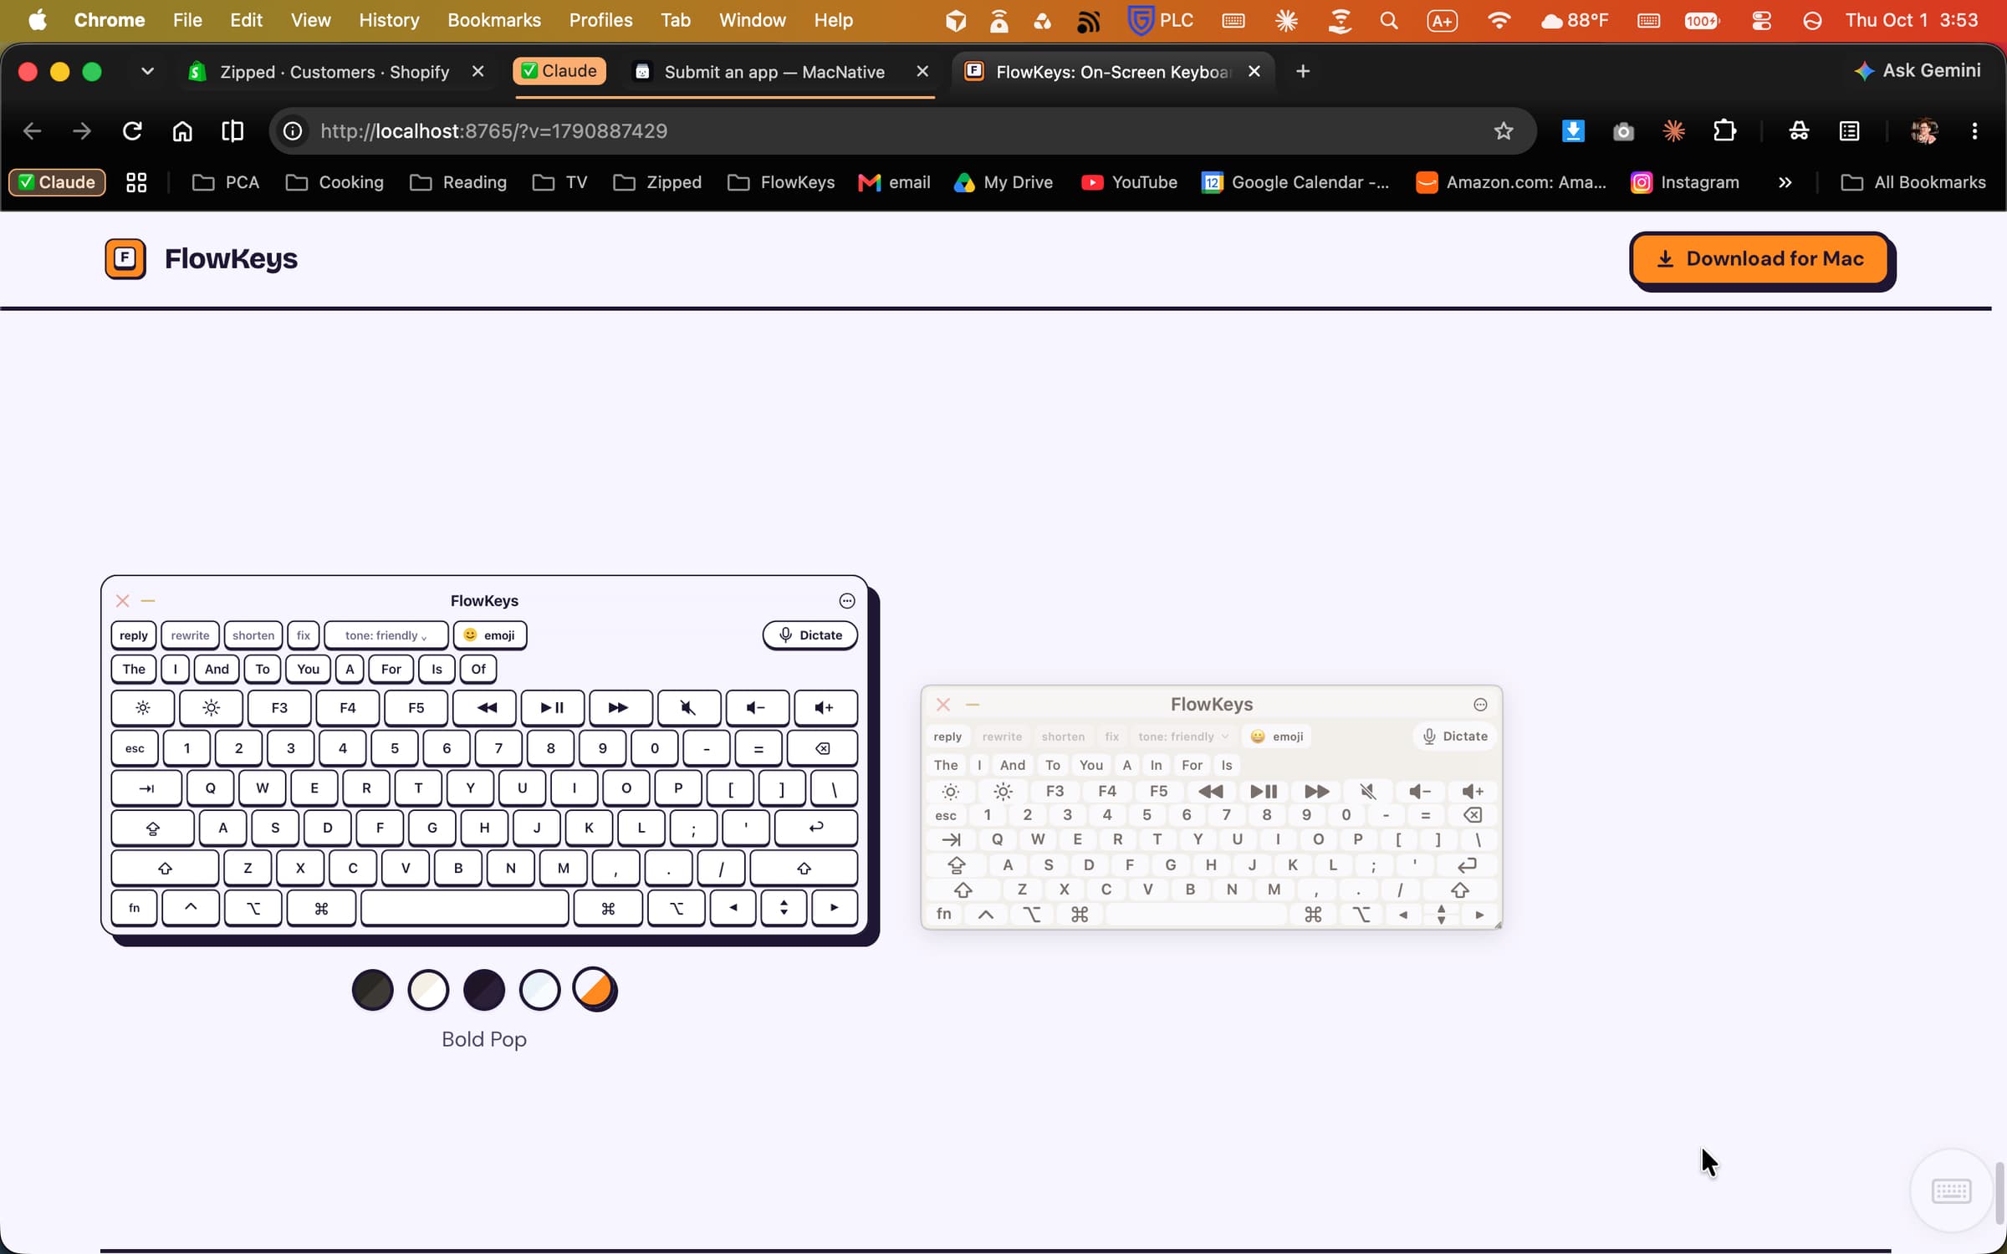This screenshot has width=2007, height=1254.
Task: Click fast-forward key on the Bold Pop keyboard
Action: coord(620,707)
